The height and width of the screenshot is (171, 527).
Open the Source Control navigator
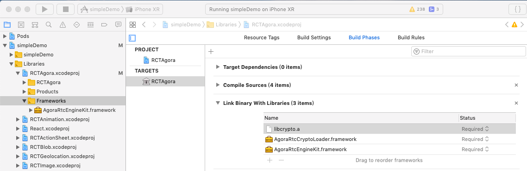point(21,24)
